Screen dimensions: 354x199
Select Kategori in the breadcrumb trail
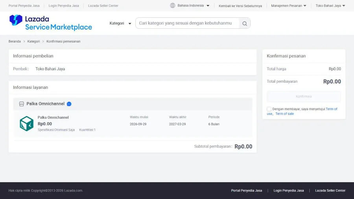[33, 41]
